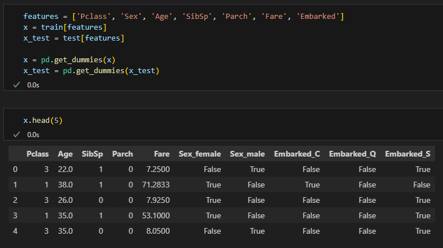This screenshot has width=443, height=248.
Task: Click the Sex_male True value in row 4
Action: pos(257,231)
